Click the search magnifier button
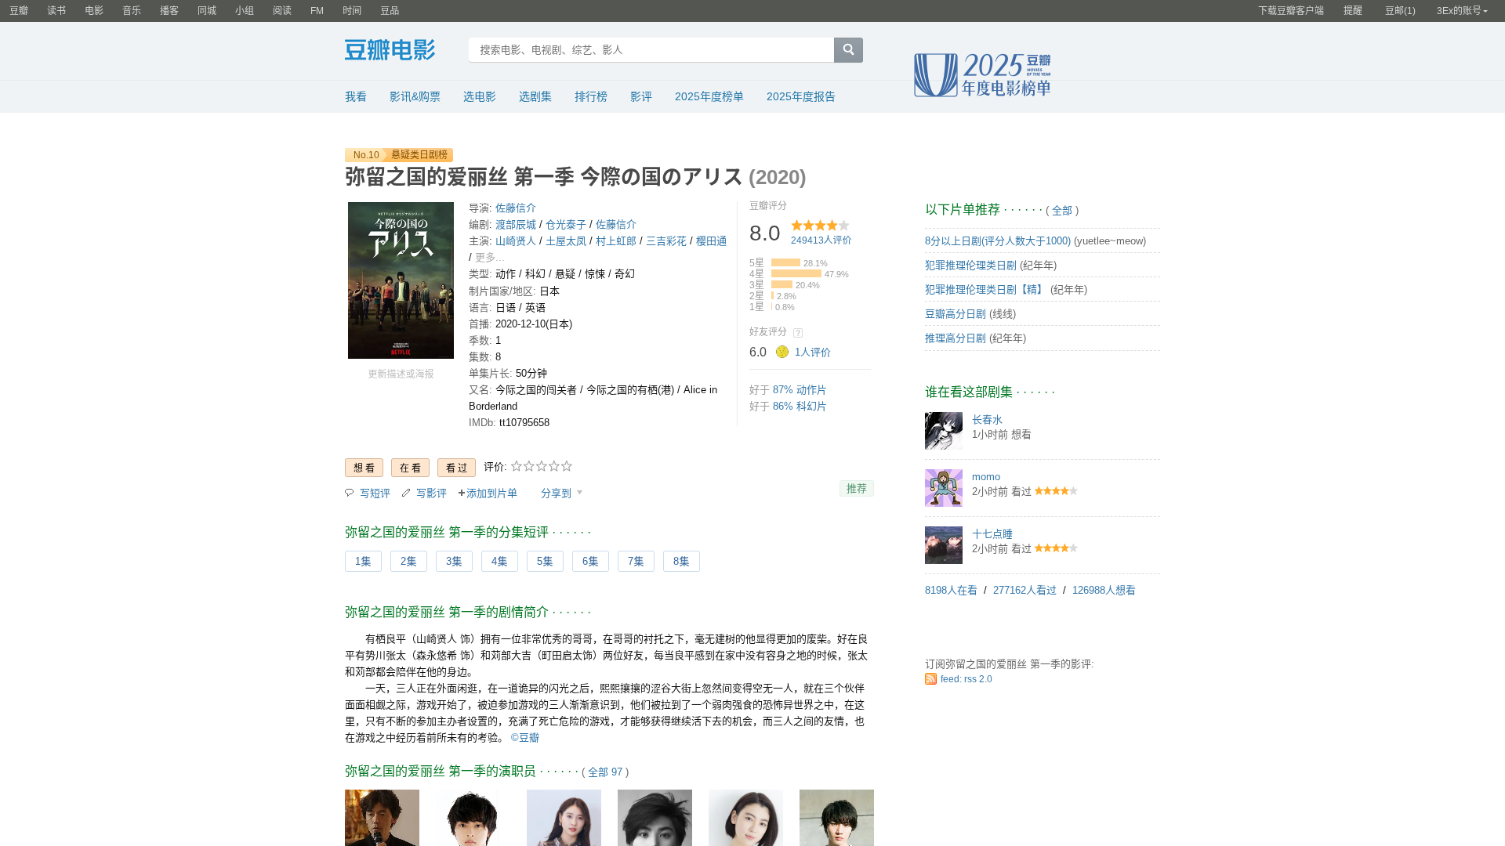Image resolution: width=1505 pixels, height=846 pixels. tap(848, 50)
